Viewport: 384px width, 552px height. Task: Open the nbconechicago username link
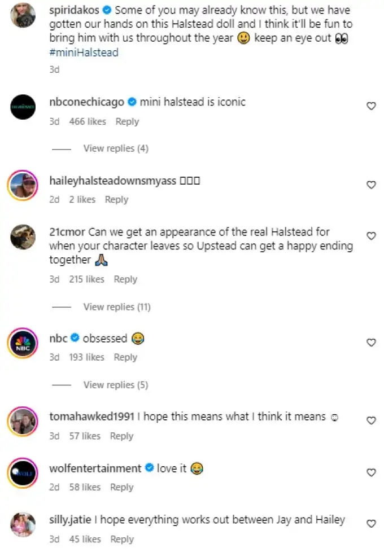(x=86, y=102)
